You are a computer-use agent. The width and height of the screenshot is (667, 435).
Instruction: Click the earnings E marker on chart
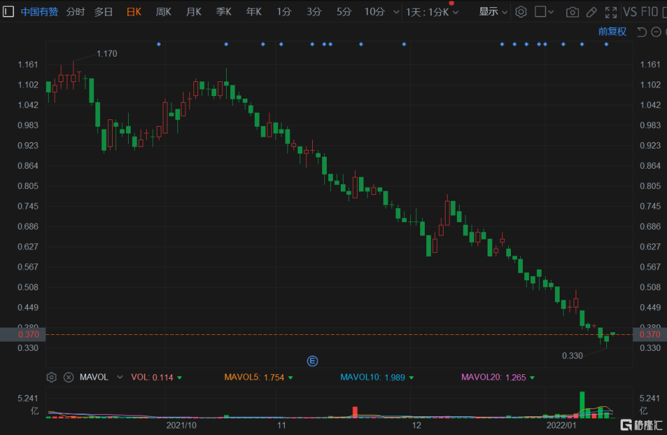point(312,361)
